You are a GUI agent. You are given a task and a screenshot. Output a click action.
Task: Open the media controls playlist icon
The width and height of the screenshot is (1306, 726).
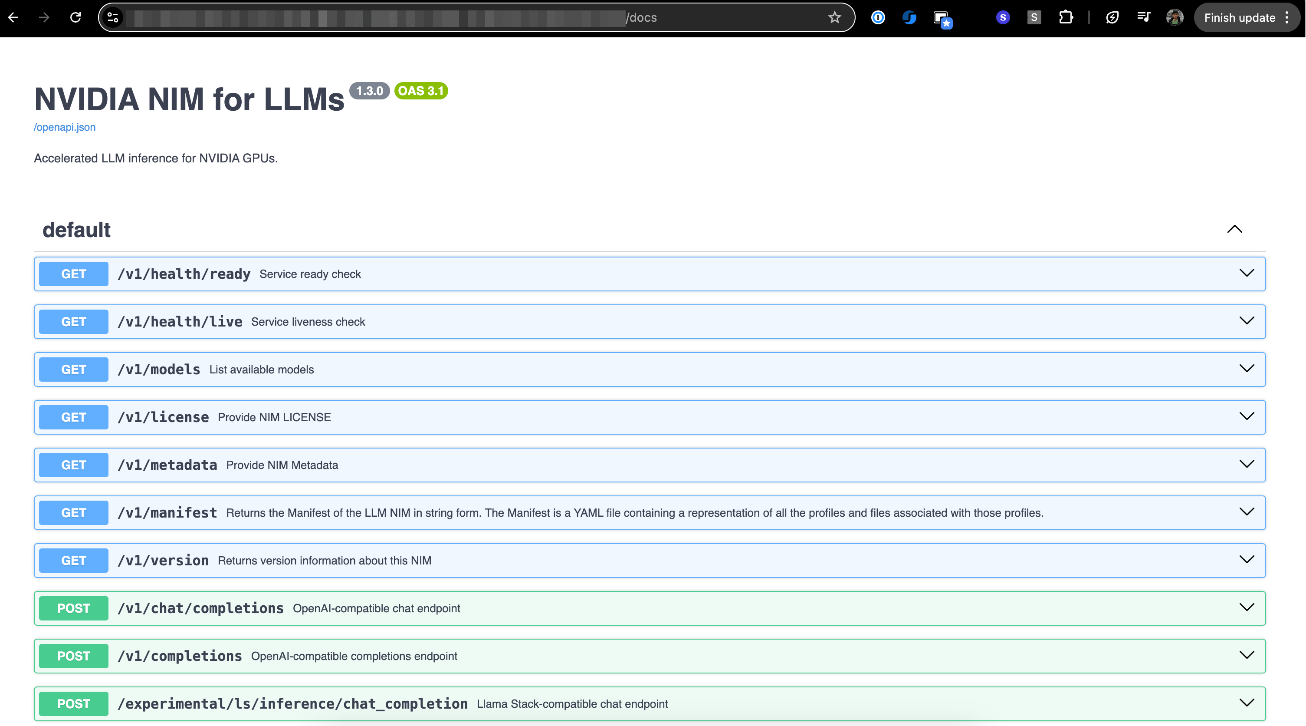[1143, 18]
